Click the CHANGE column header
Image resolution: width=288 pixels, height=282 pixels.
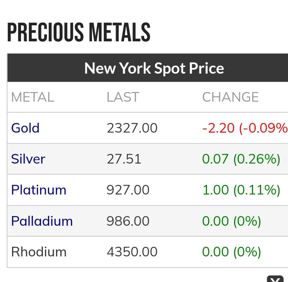pyautogui.click(x=230, y=97)
